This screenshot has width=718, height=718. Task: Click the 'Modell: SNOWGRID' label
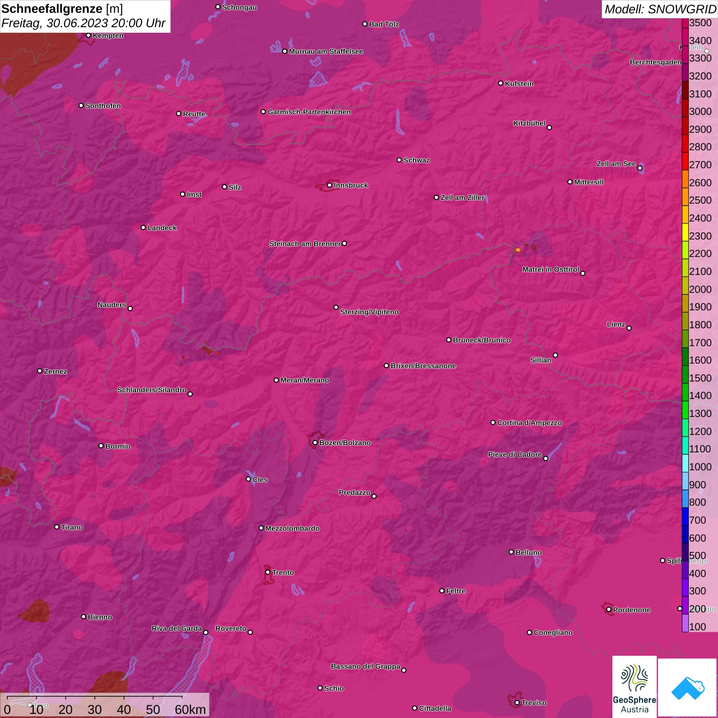click(660, 9)
